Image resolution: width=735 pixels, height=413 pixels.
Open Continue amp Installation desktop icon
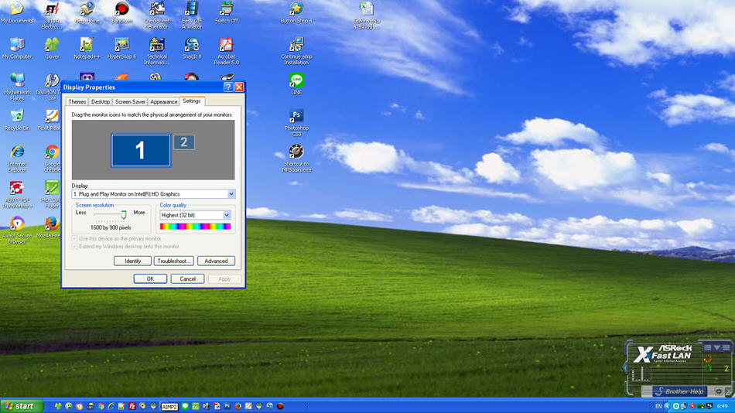(x=296, y=51)
